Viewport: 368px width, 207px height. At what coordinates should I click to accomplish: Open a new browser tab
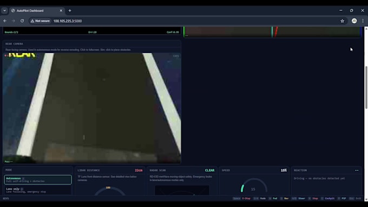[70, 11]
